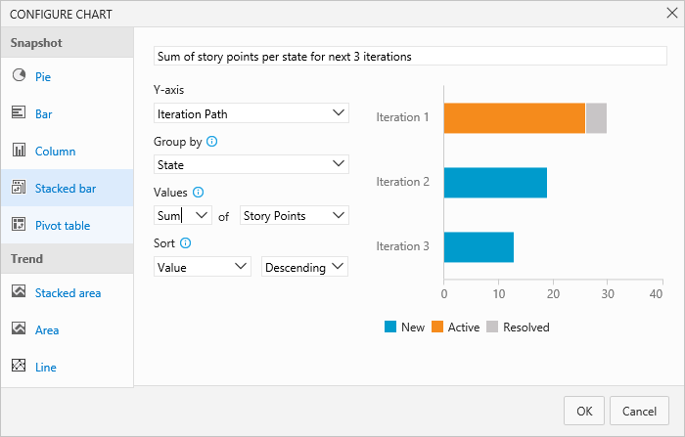Open the Story Points field dropdown
This screenshot has height=437, width=685.
294,215
